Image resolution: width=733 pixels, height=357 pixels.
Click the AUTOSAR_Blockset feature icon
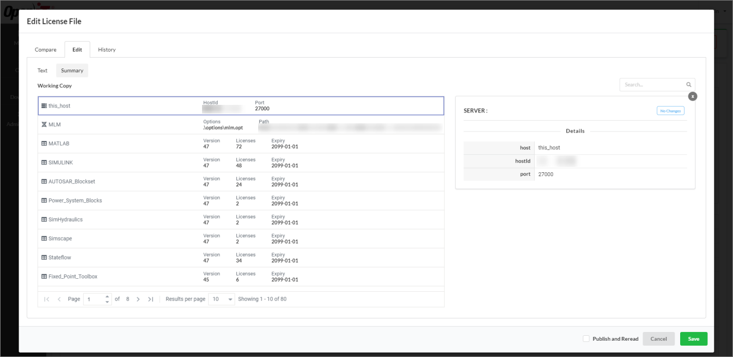(x=44, y=181)
